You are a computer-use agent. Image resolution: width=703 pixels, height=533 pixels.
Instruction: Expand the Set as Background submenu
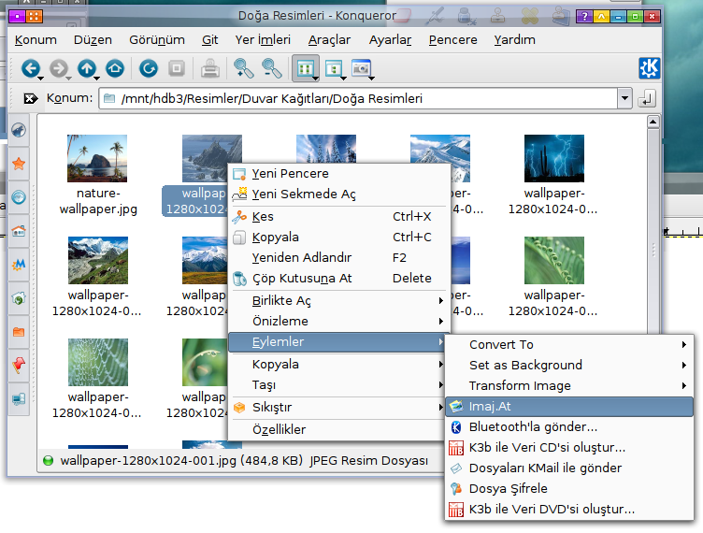[x=569, y=366]
